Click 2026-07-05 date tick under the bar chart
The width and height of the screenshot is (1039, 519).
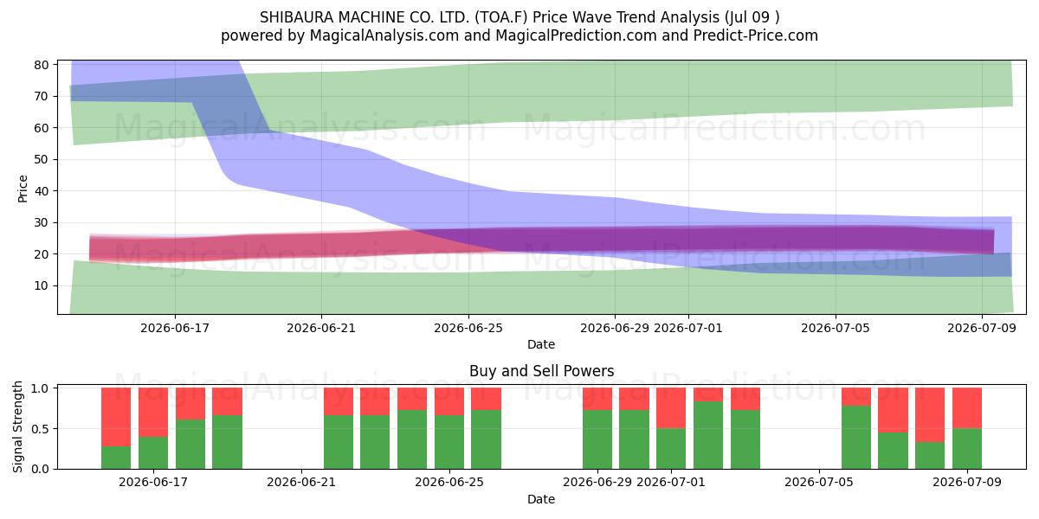point(819,484)
